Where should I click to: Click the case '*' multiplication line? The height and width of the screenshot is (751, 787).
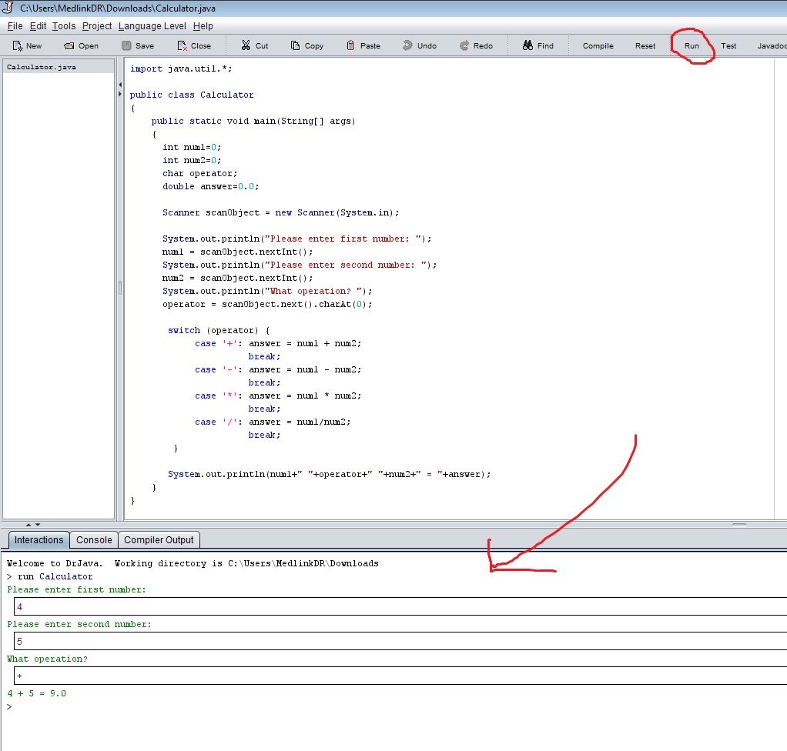279,396
